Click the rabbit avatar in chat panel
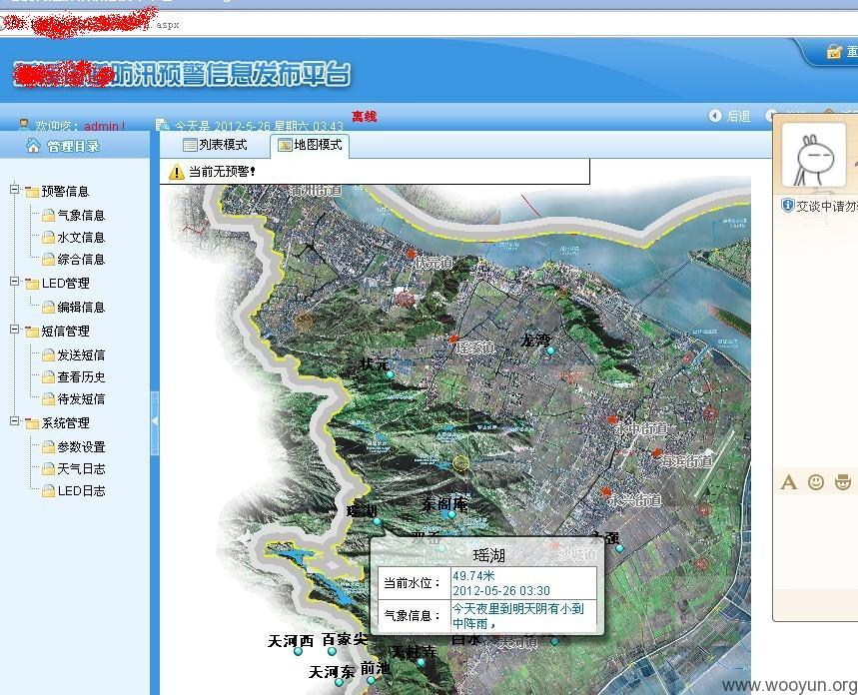This screenshot has height=695, width=858. (814, 156)
